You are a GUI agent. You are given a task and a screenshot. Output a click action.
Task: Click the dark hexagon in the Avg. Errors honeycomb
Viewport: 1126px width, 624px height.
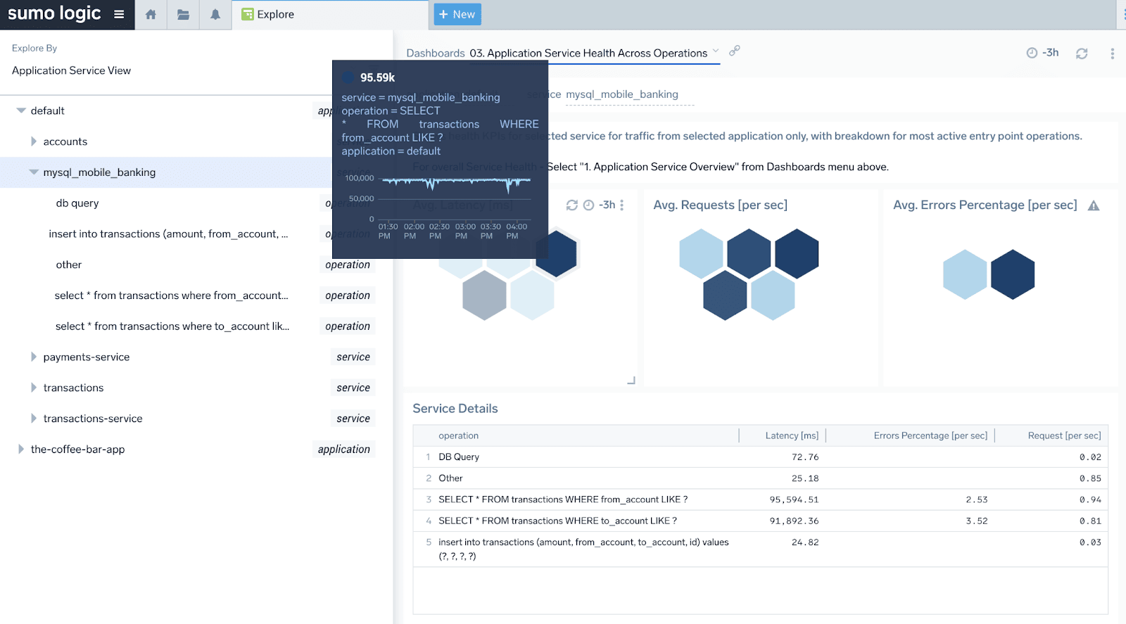click(1013, 274)
